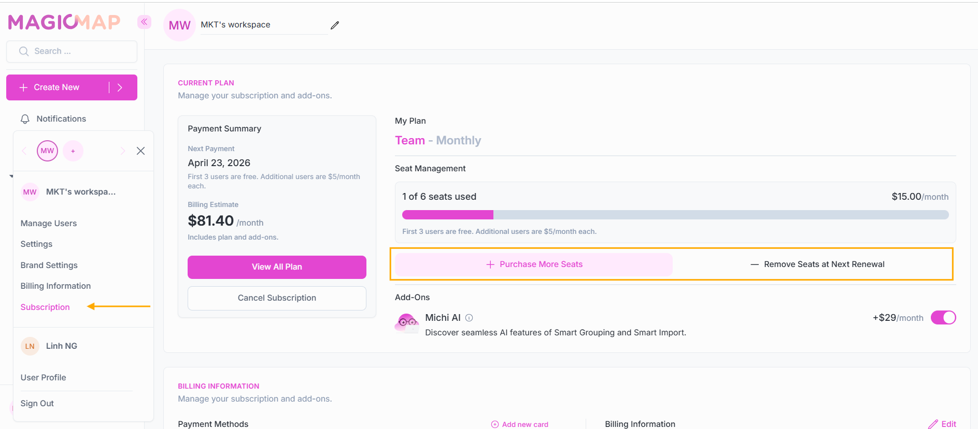Click the +$29/month add-on price
Image resolution: width=978 pixels, height=429 pixels.
point(898,318)
